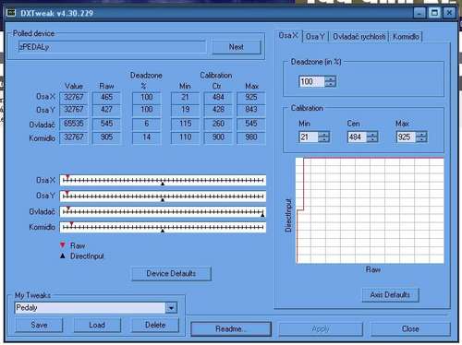Image resolution: width=462 pixels, height=345 pixels.
Task: Increase Calibration Min with up arrow
Action: [324, 135]
